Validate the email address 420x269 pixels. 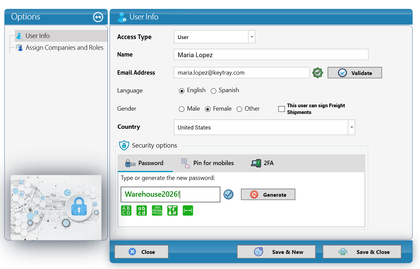pyautogui.click(x=355, y=73)
